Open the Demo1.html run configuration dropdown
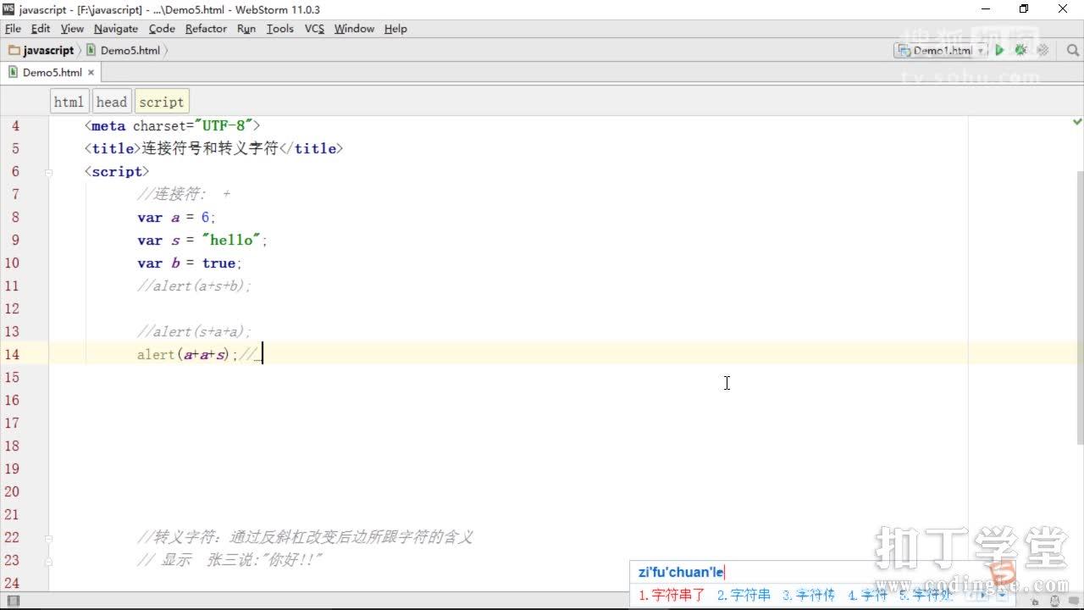This screenshot has width=1084, height=610. (978, 50)
